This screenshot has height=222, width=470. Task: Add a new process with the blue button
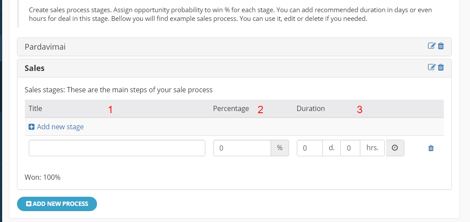[x=57, y=204]
